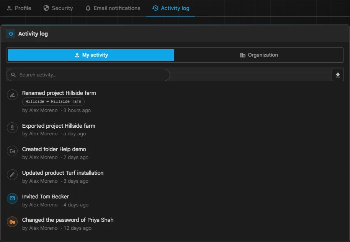This screenshot has height=242, width=350.
Task: Click the "4 days ago" timestamp
Action: click(x=76, y=205)
